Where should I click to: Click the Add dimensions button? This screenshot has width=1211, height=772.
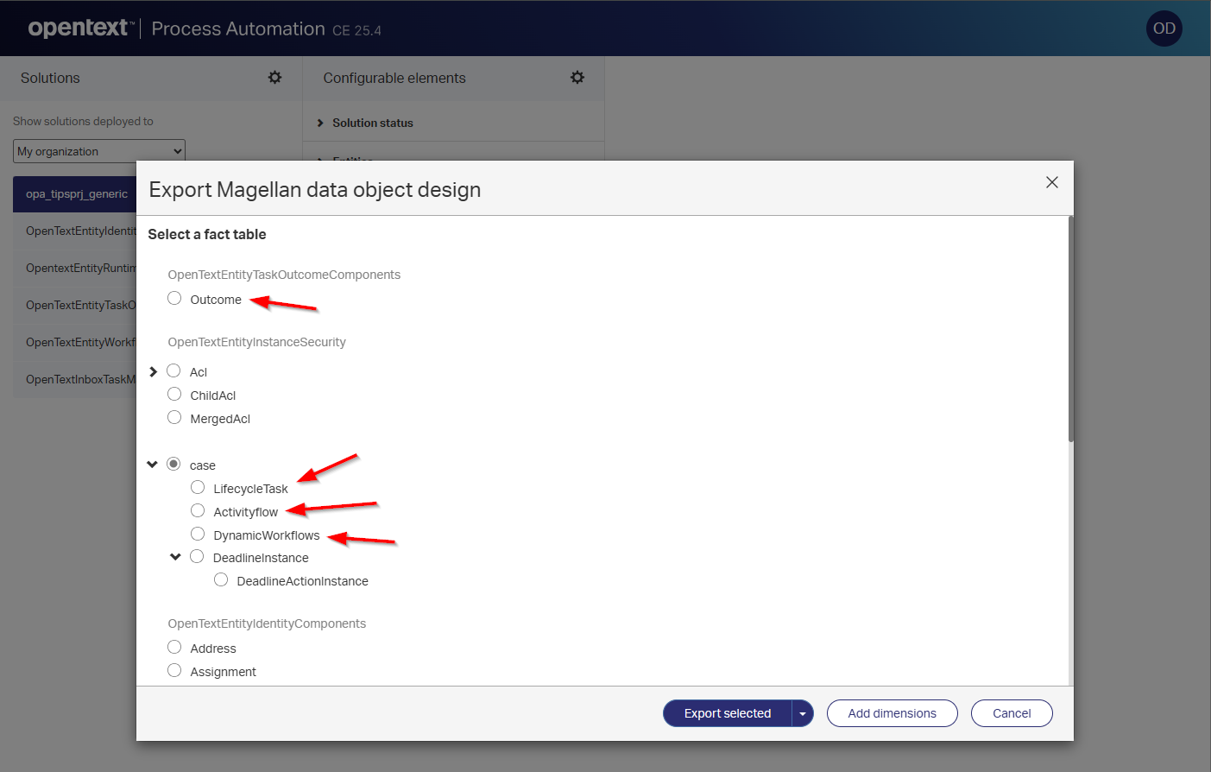(892, 713)
